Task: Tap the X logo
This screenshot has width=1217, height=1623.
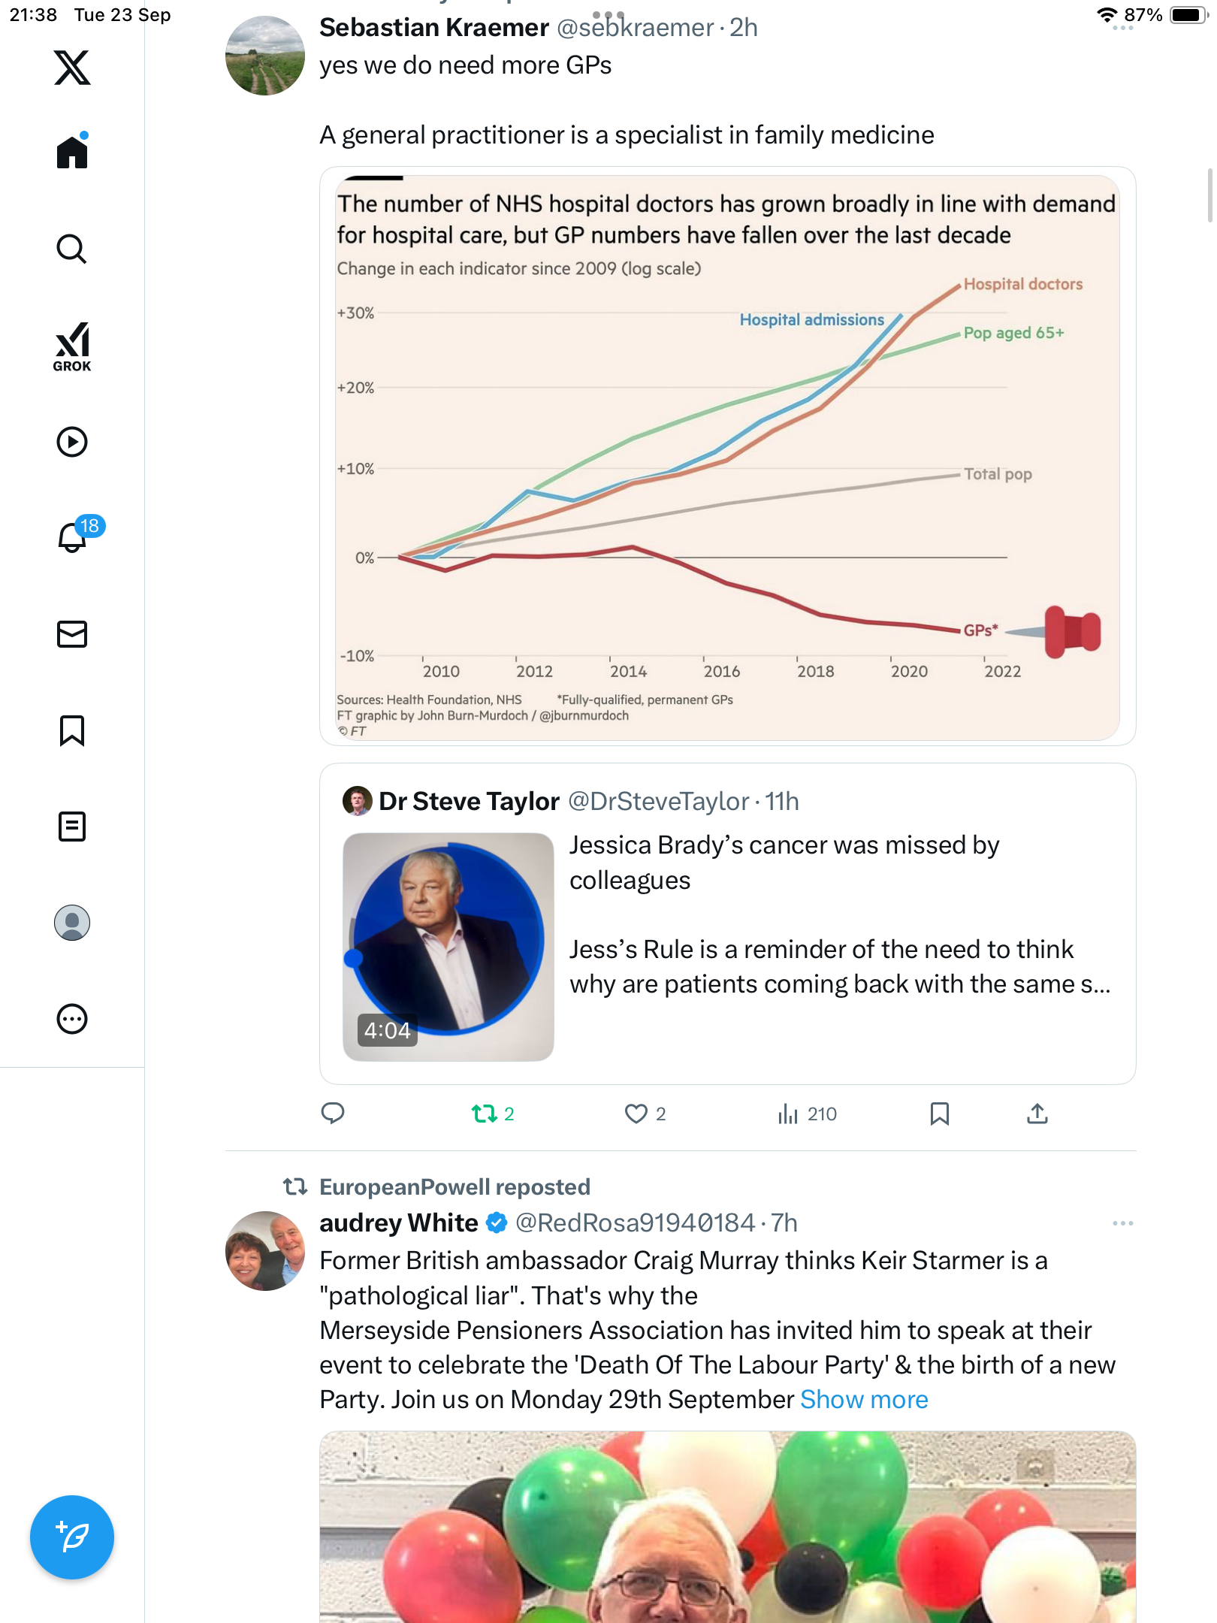Action: pos(72,68)
